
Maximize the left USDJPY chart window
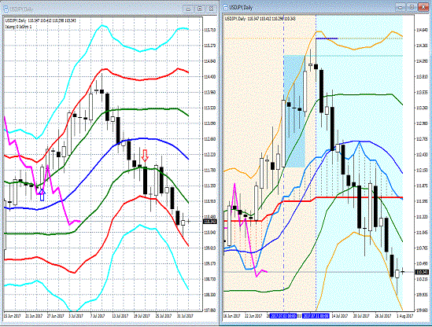click(x=200, y=9)
